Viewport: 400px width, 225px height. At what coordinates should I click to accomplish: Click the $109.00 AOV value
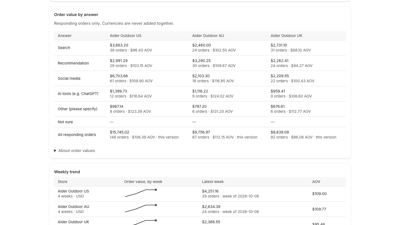point(319,194)
